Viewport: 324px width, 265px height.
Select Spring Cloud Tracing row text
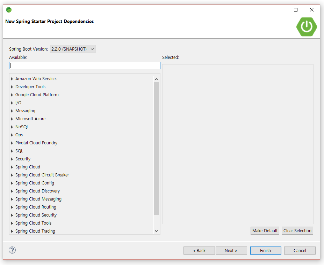coord(35,231)
